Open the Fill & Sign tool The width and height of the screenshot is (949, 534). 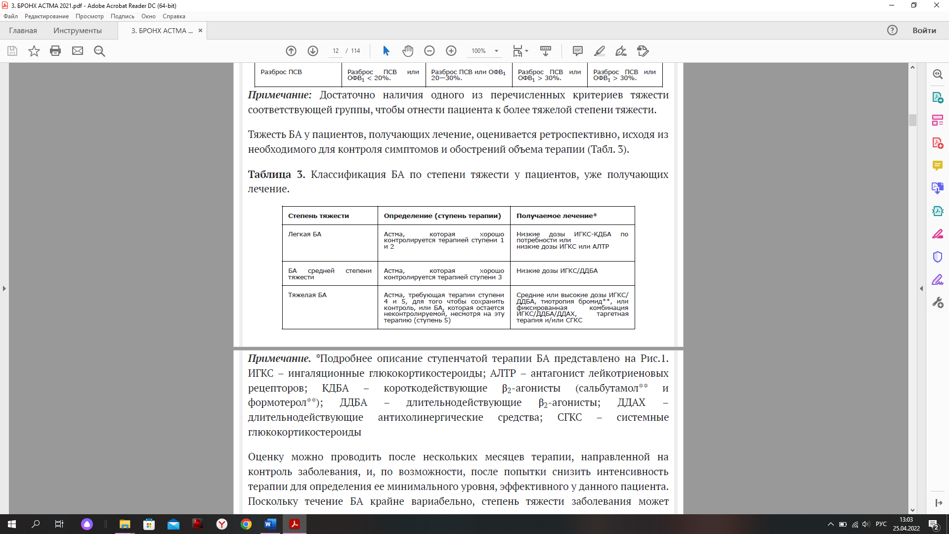(938, 279)
